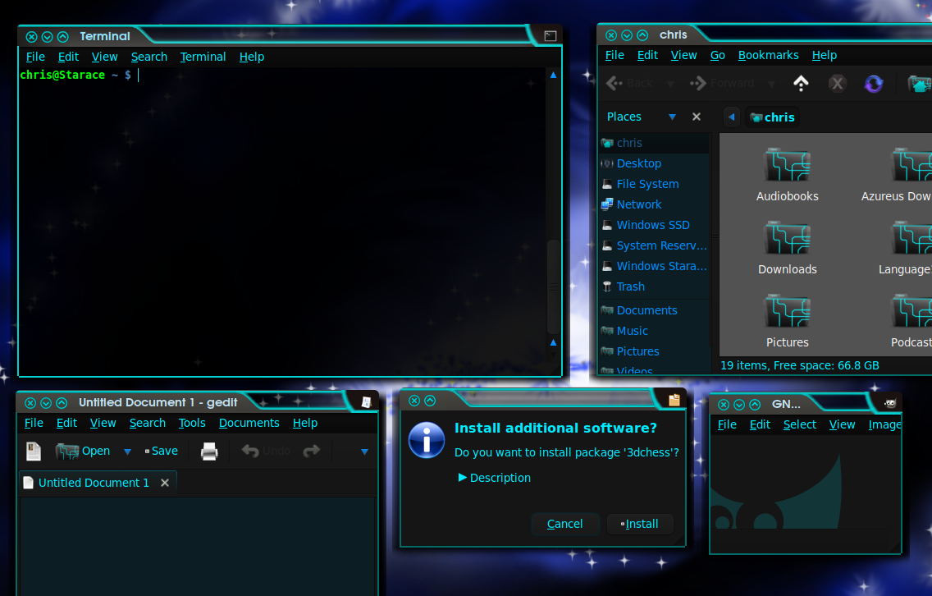The width and height of the screenshot is (932, 596).
Task: Open the Tools menu in gedit
Action: coord(192,423)
